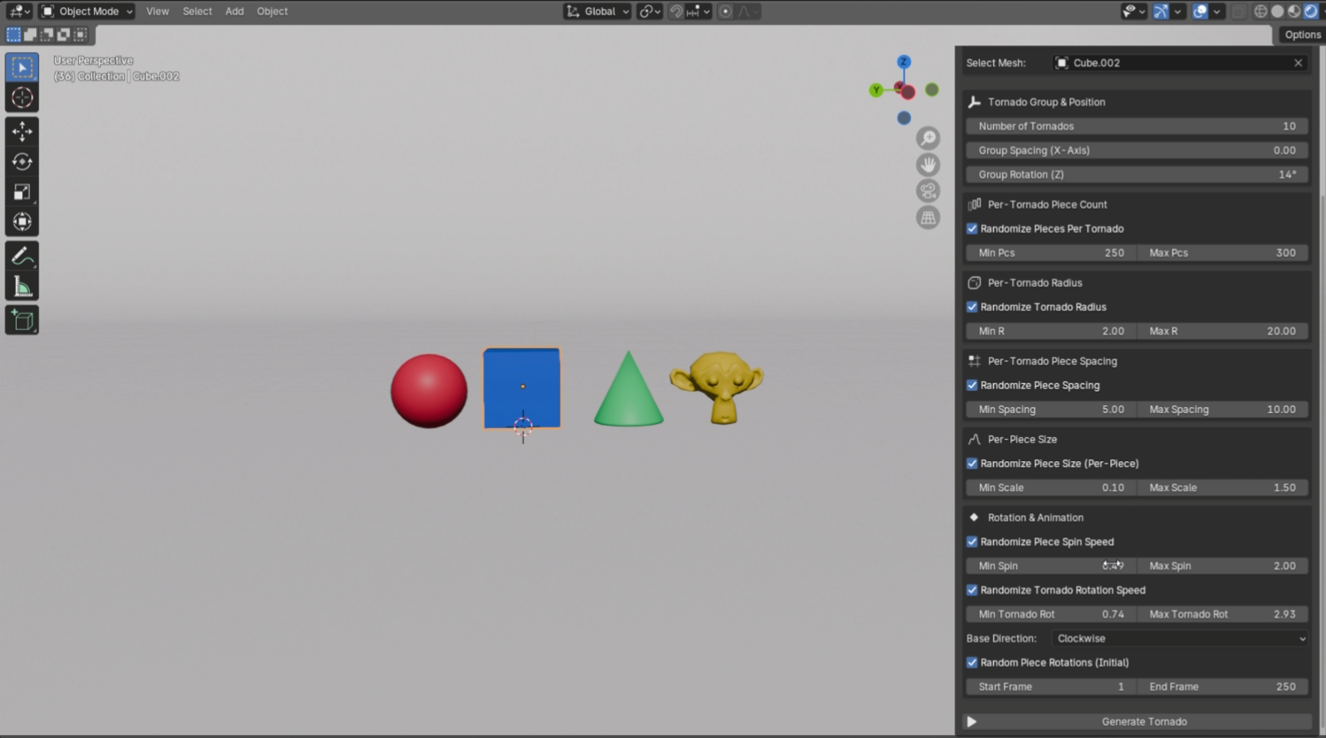This screenshot has width=1326, height=738.
Task: Open the editor type dropdown
Action: [x=19, y=12]
